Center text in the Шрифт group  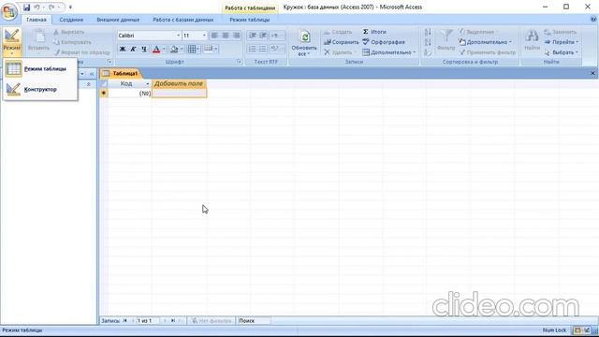[x=226, y=36]
